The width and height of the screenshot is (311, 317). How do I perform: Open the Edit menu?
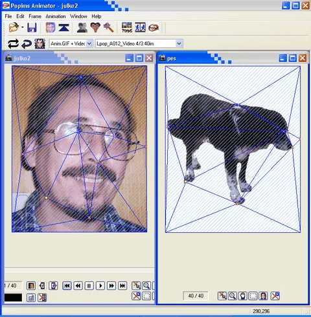point(20,16)
